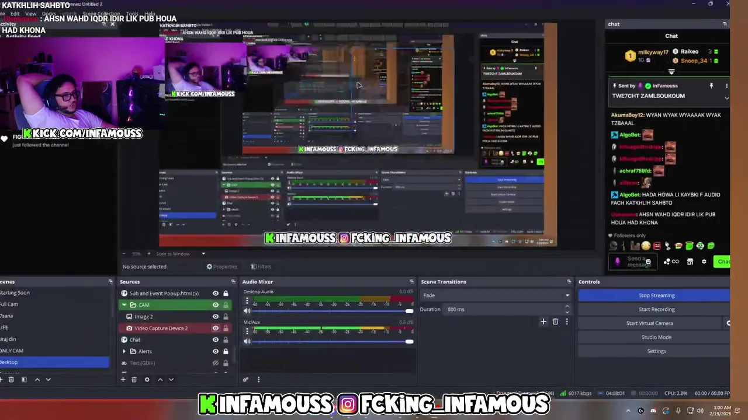Mute Desktop Audio speaker icon
Image resolution: width=748 pixels, height=420 pixels.
[x=247, y=311]
